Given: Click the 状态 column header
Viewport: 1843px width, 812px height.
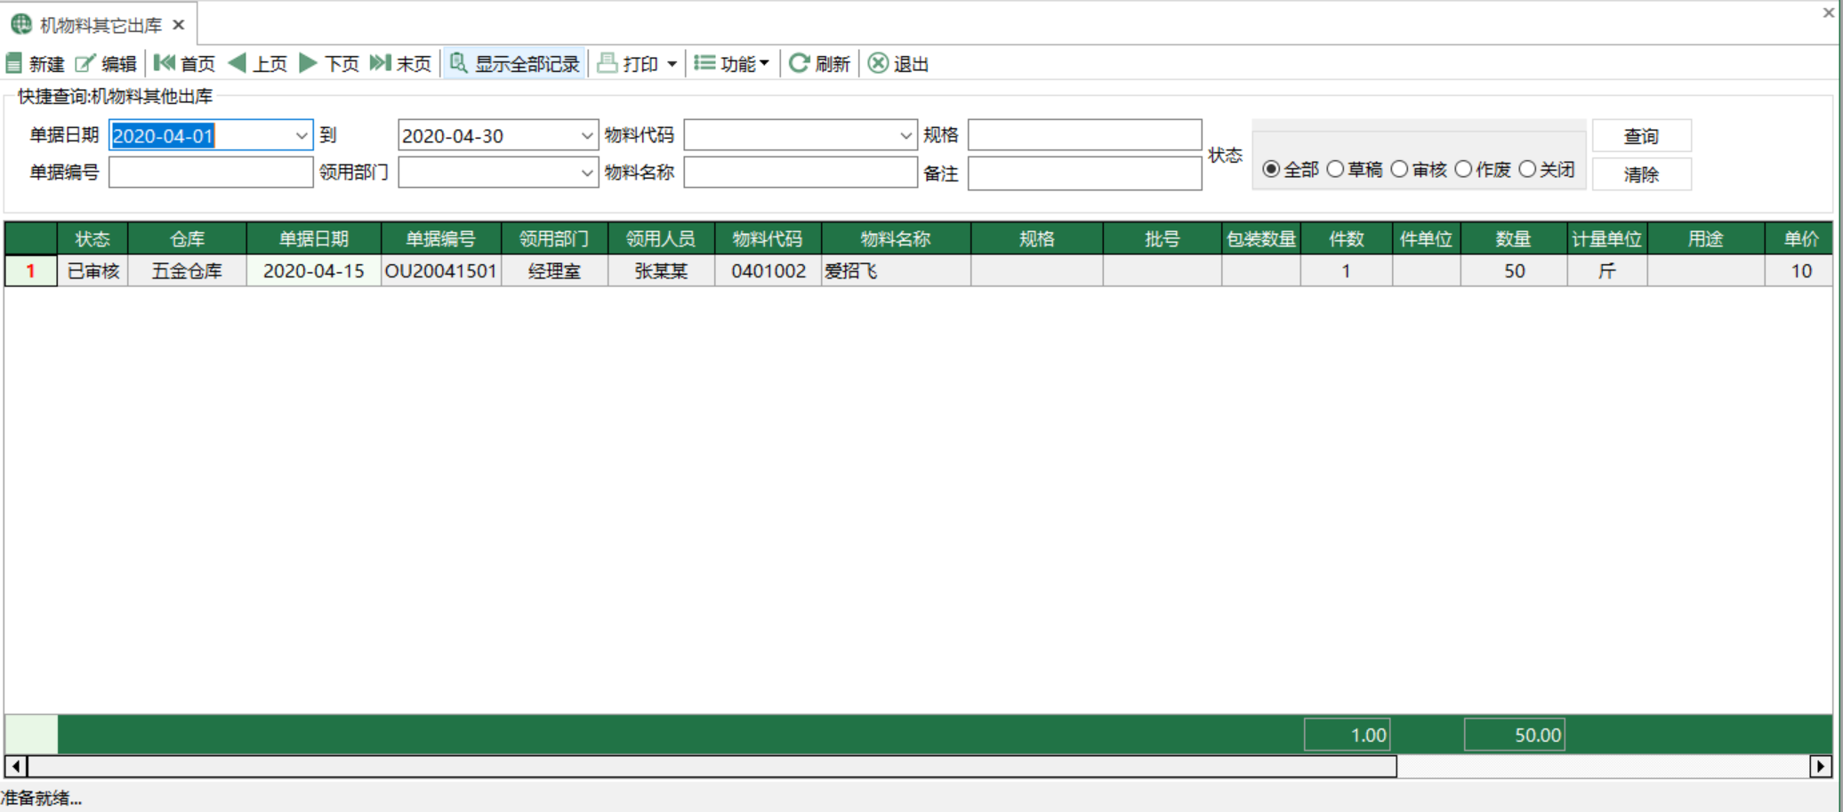Looking at the screenshot, I should (x=93, y=238).
